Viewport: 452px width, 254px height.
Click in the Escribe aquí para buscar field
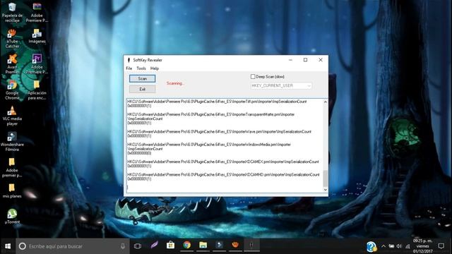click(x=73, y=246)
